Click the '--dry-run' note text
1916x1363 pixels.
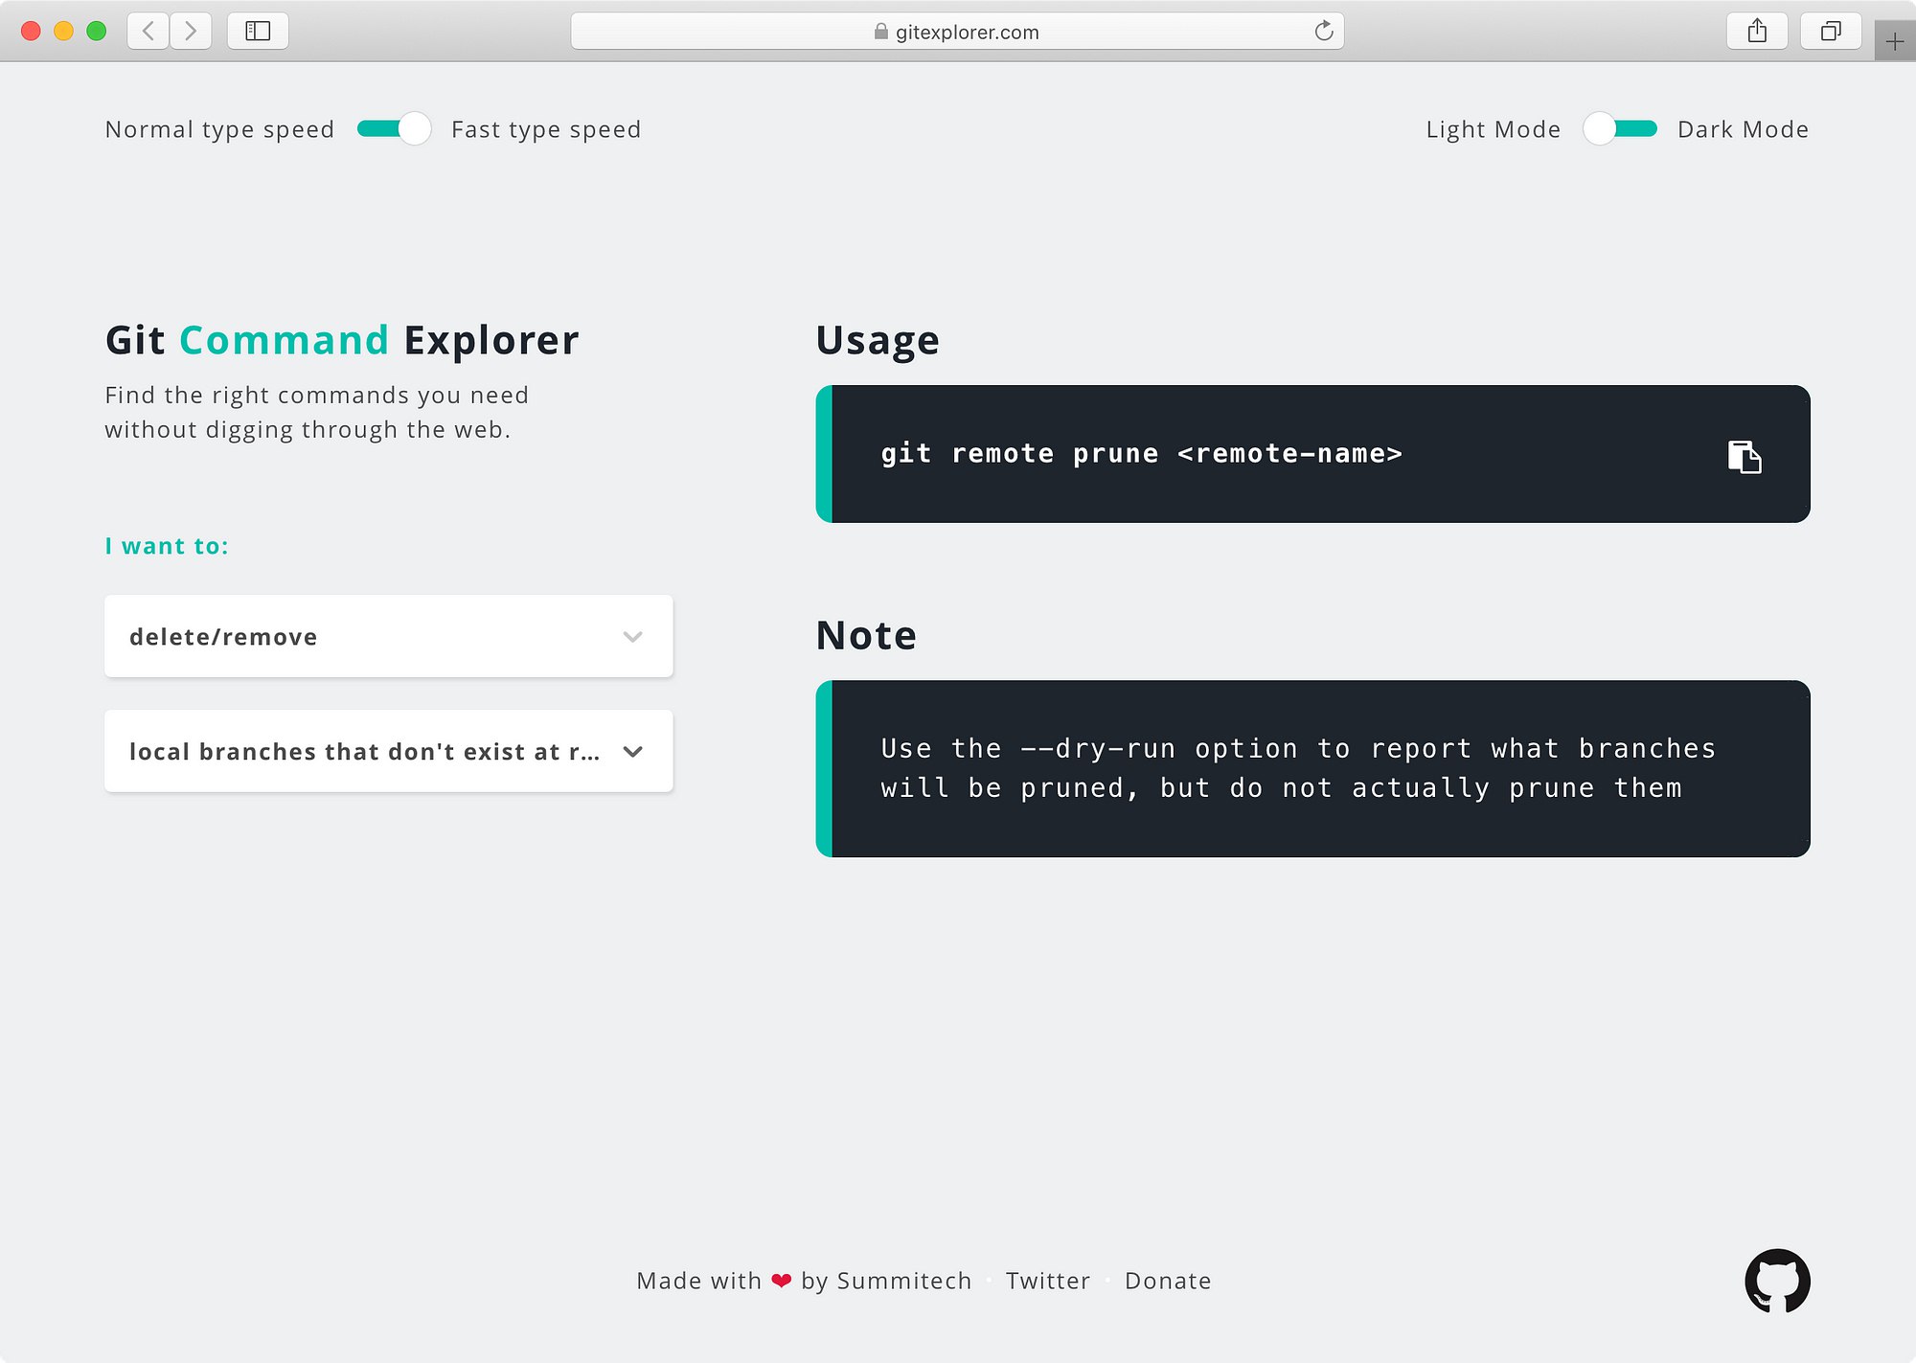pyautogui.click(x=1098, y=748)
